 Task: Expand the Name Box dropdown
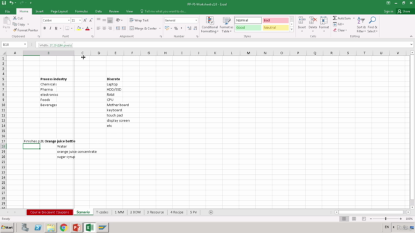click(25, 45)
